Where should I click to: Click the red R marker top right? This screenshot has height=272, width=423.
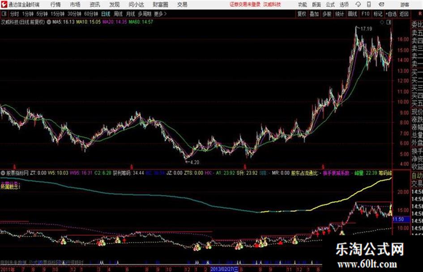(x=420, y=13)
